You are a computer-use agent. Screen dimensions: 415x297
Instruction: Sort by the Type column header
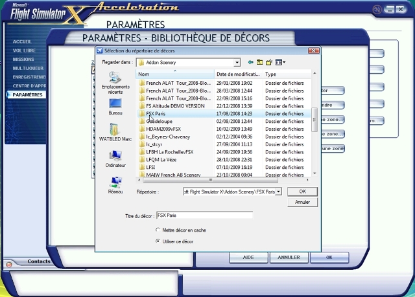(287, 74)
